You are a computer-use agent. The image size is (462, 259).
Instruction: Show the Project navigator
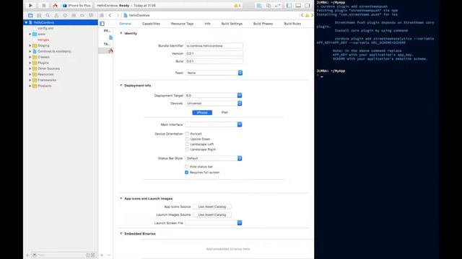(30, 15)
